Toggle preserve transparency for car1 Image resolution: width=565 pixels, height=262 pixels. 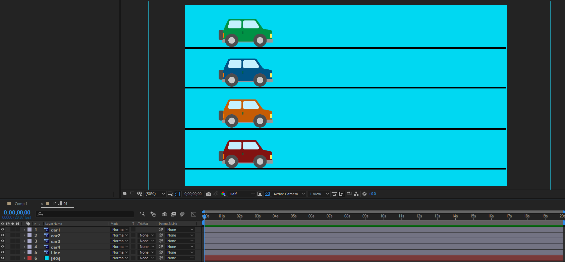(x=133, y=230)
